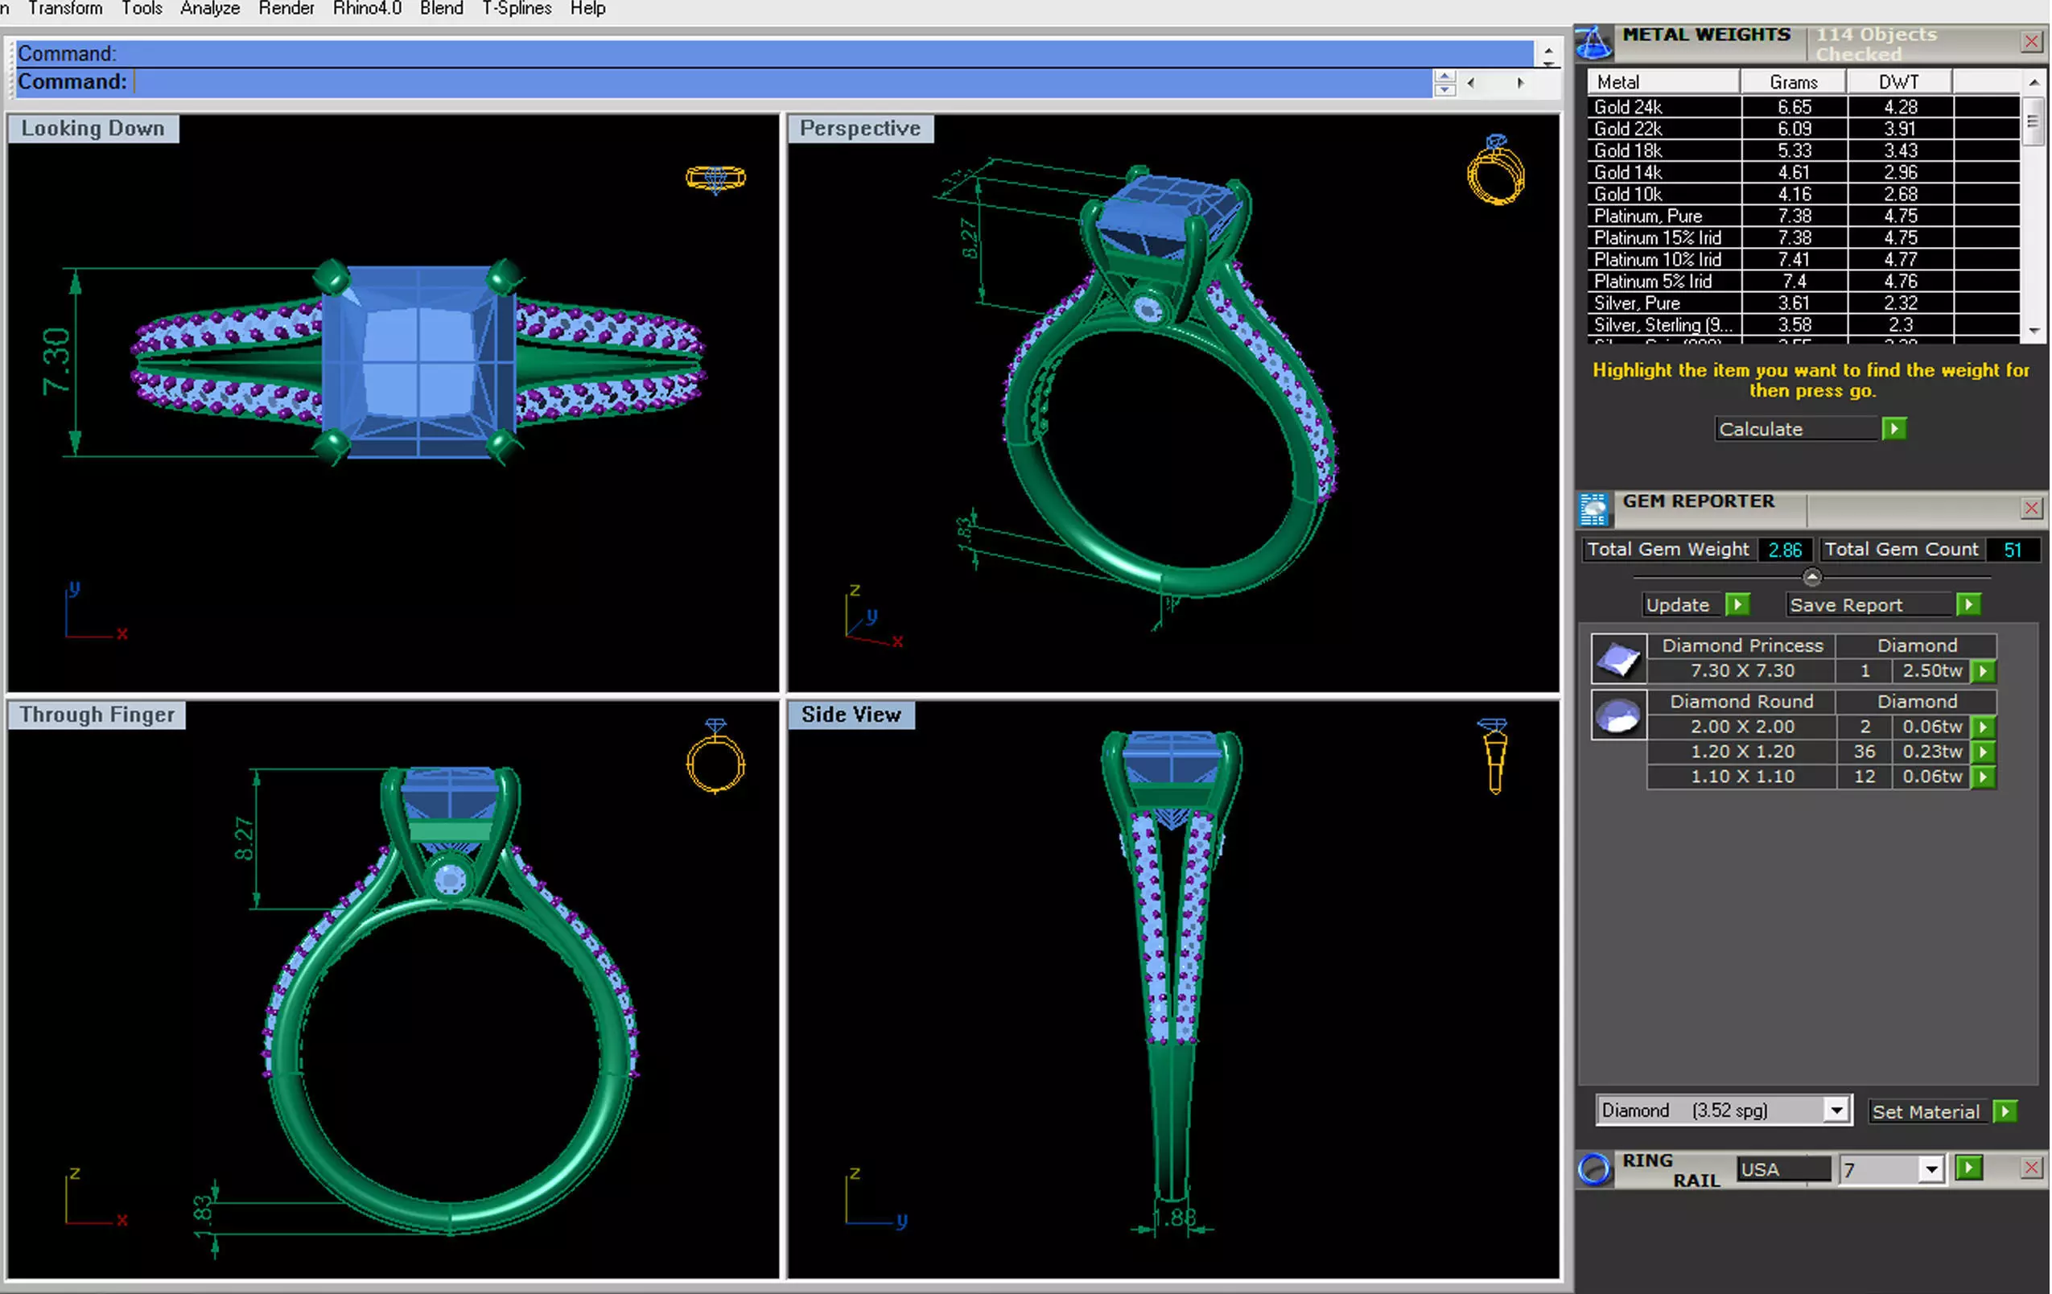Select the Platinum 10% Irid row

pos(1803,259)
